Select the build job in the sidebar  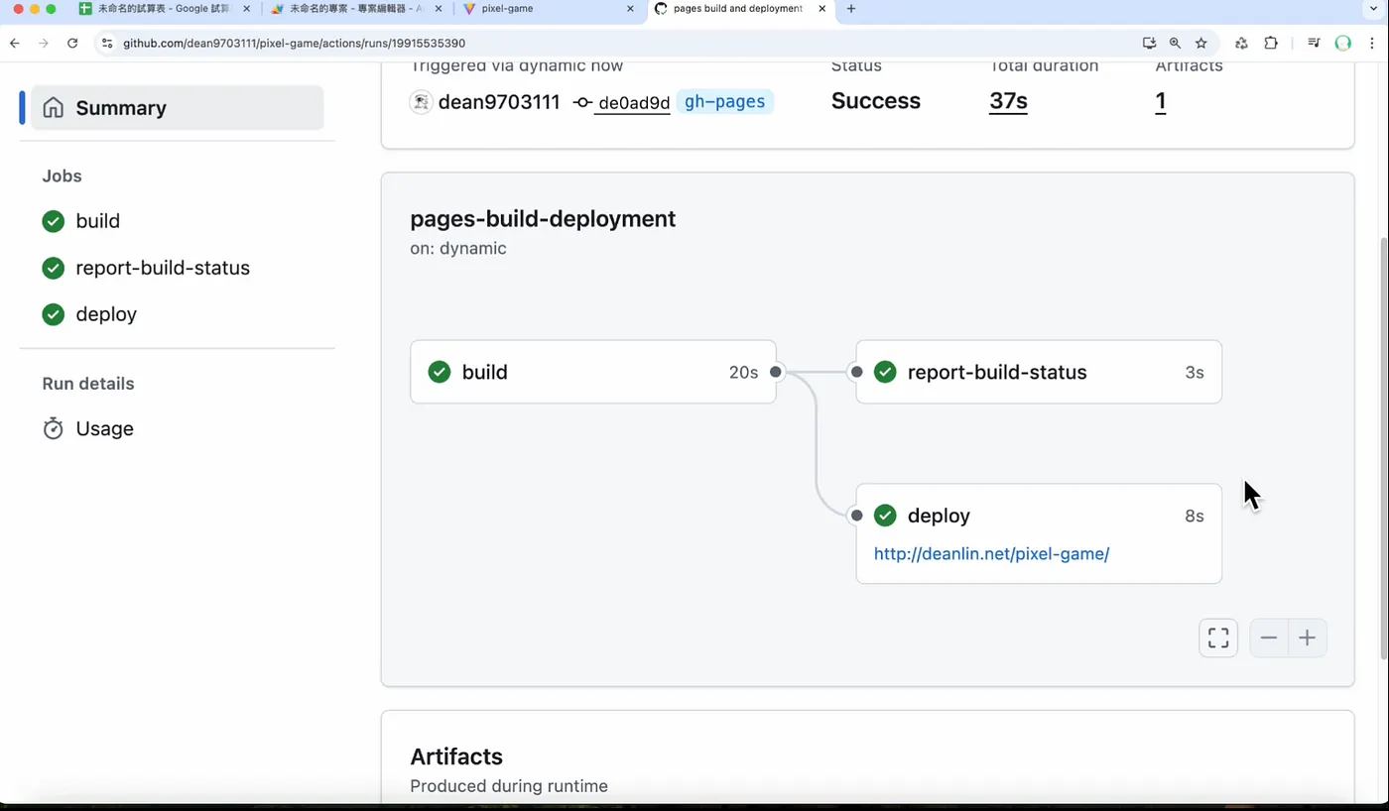(x=97, y=221)
